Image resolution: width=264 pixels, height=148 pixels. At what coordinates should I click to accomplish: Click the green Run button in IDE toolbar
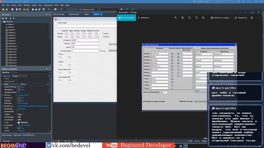pos(49,9)
